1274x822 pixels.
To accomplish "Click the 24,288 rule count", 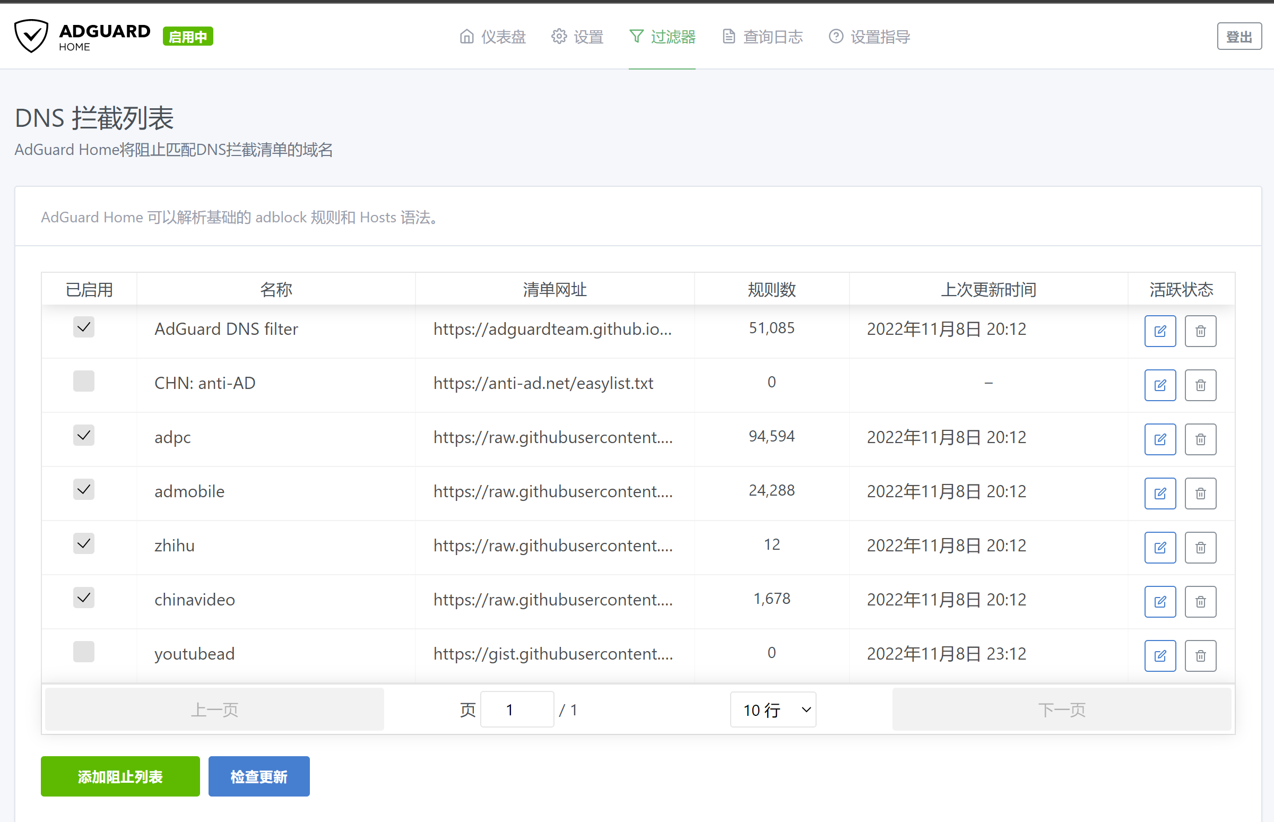I will click(772, 490).
